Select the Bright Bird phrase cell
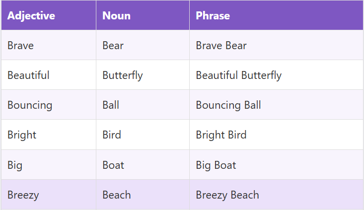Image resolution: width=364 pixels, height=210 pixels. 221,135
